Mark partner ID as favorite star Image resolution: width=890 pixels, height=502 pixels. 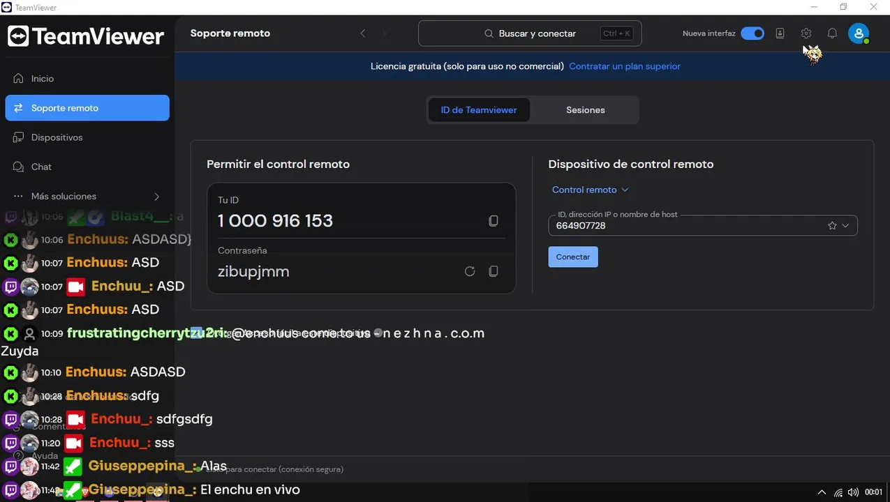pos(832,226)
